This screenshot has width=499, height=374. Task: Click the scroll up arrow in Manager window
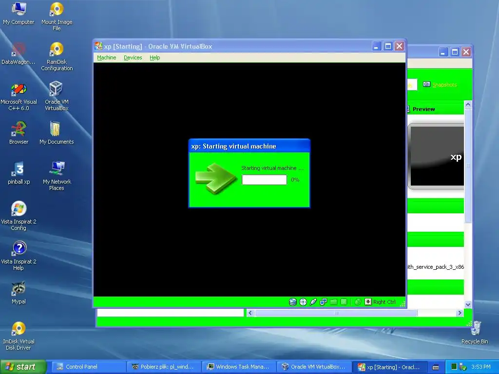coord(468,104)
